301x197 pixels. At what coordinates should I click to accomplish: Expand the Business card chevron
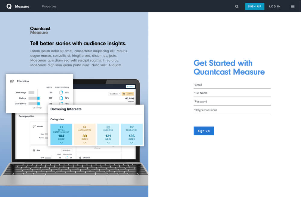coord(108,143)
